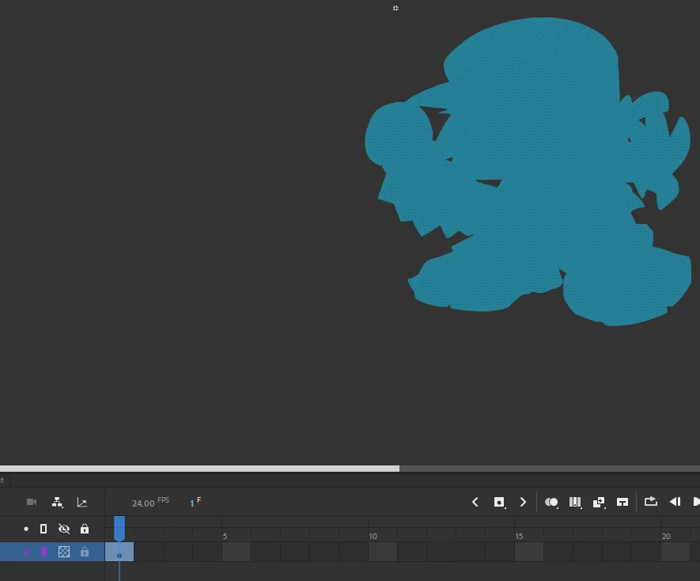Click frame number 5 on the timeline ruler

tap(225, 537)
